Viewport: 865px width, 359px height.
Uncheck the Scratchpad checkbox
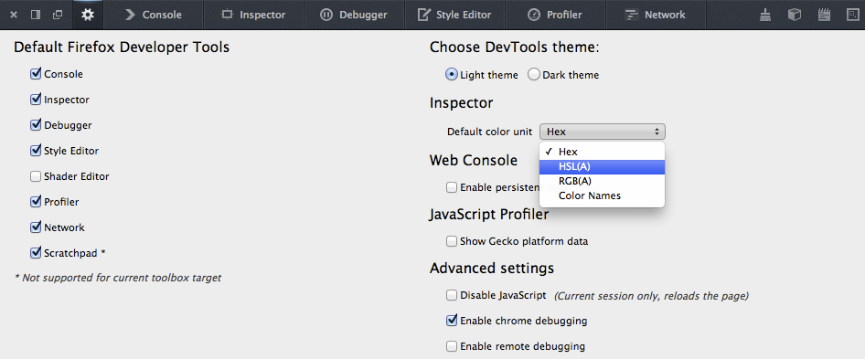pos(36,253)
